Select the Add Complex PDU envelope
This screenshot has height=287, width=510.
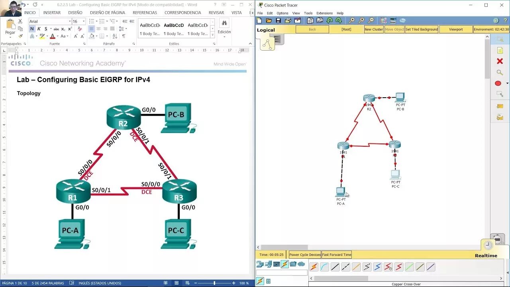click(500, 117)
